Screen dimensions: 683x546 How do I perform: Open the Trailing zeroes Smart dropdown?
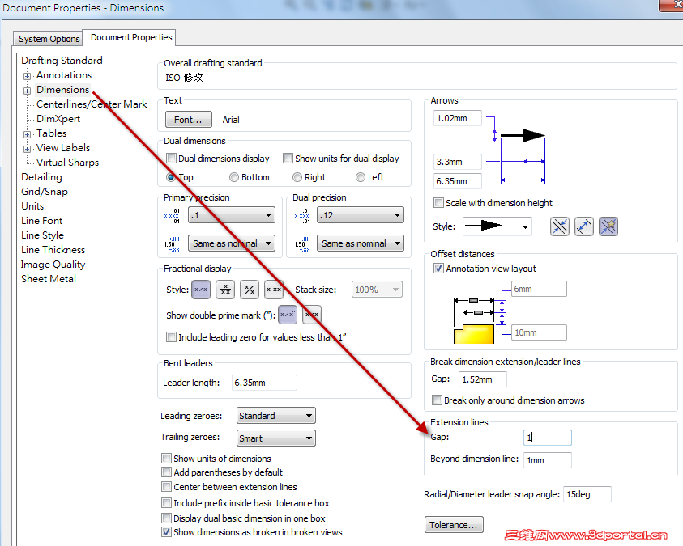pyautogui.click(x=276, y=438)
